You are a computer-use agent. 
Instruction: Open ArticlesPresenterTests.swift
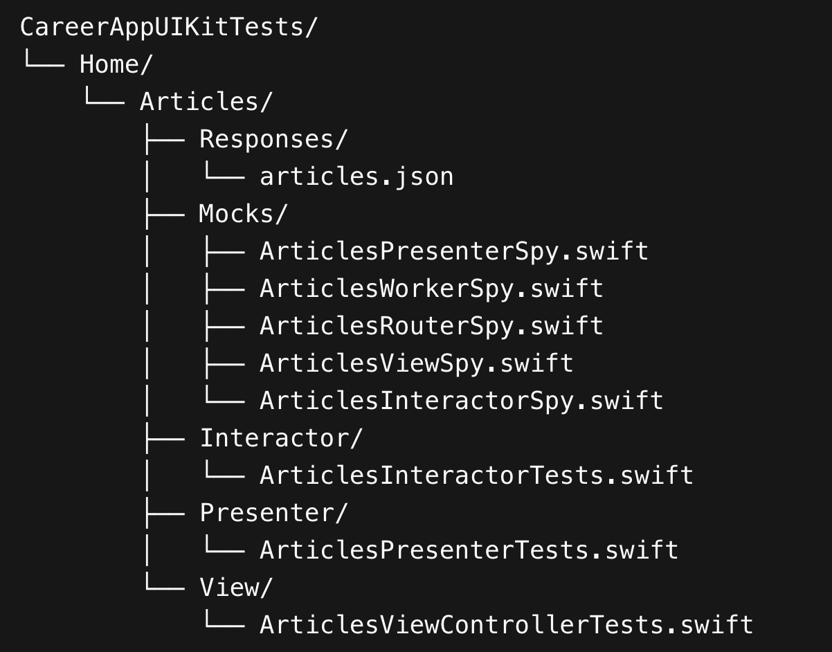coord(469,550)
